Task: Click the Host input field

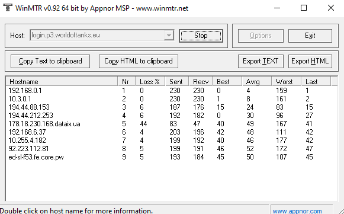Action: pos(97,36)
